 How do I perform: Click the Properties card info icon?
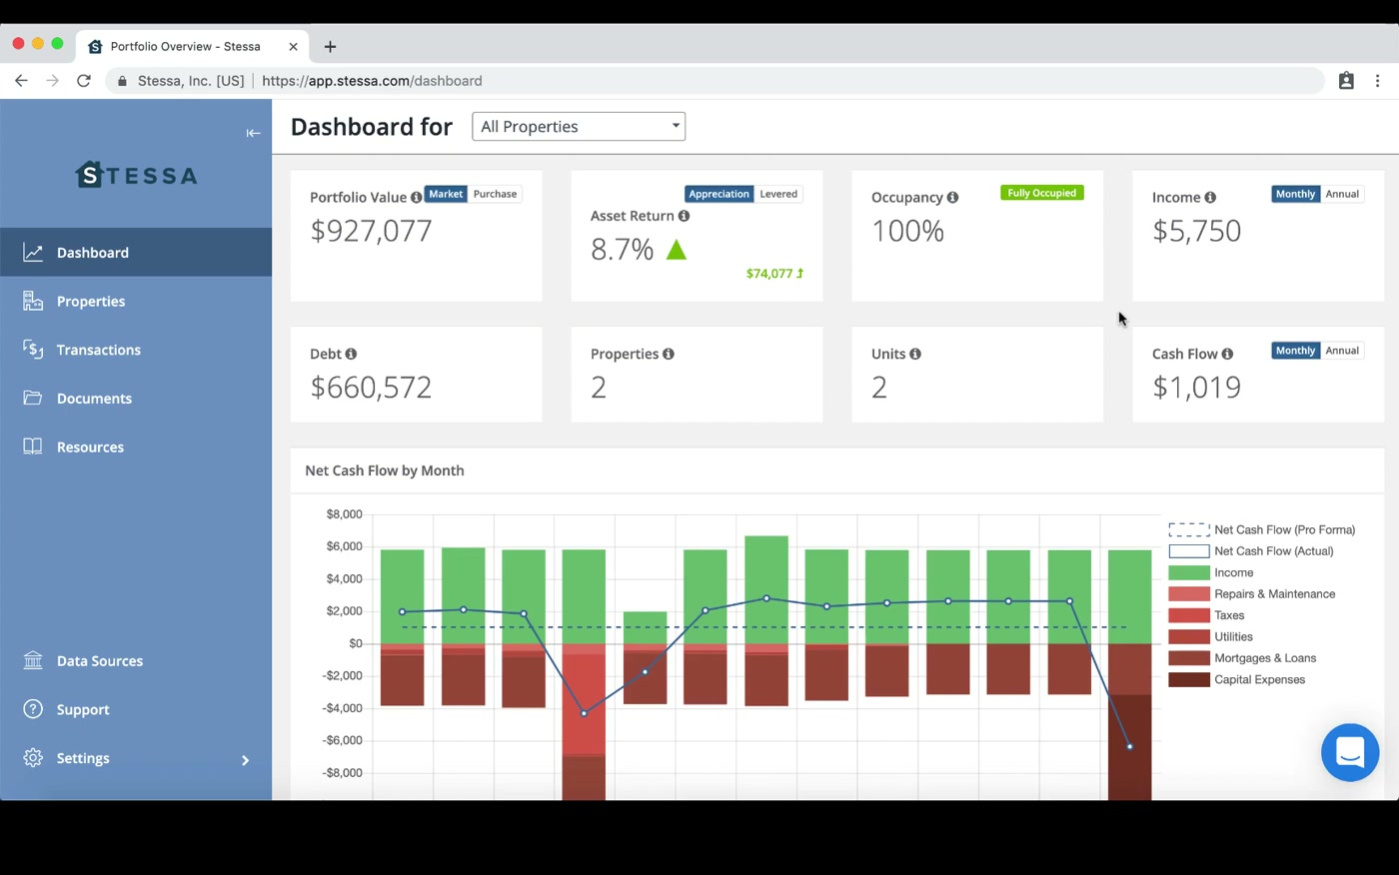[x=669, y=354]
